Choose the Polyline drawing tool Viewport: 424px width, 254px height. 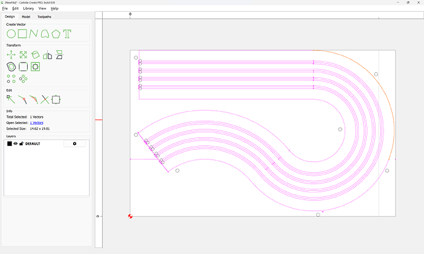pyautogui.click(x=34, y=34)
